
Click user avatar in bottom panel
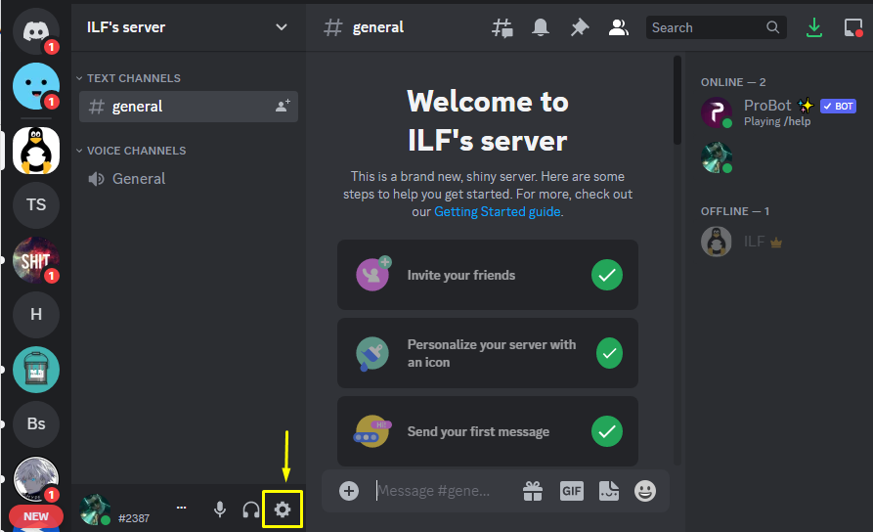point(95,510)
